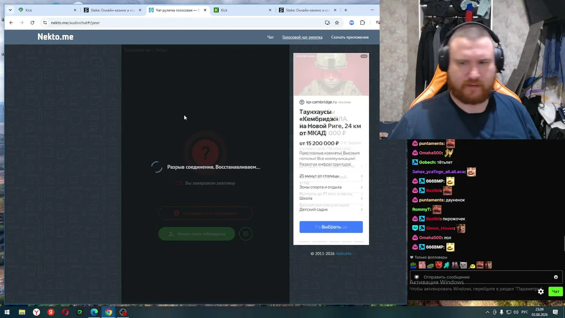Switch to the second Kick tab
The image size is (565, 318).
(242, 10)
